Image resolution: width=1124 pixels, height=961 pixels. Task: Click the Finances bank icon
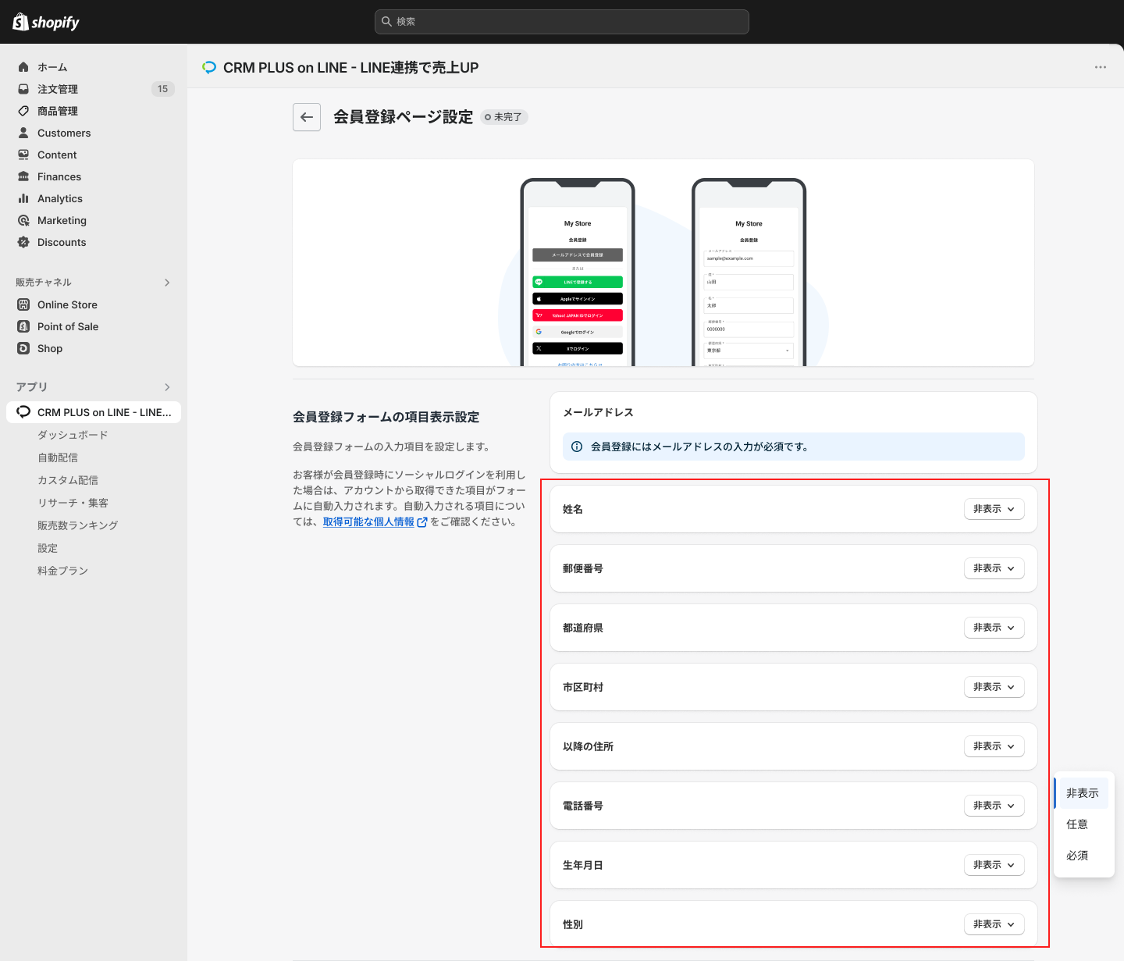pos(23,176)
